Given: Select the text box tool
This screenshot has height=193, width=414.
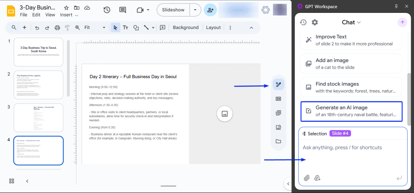Looking at the screenshot, I should [x=126, y=27].
